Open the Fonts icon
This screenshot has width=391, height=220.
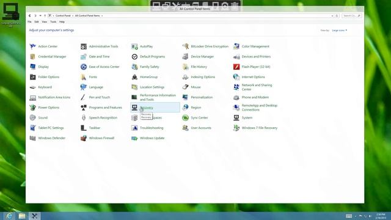pos(84,77)
